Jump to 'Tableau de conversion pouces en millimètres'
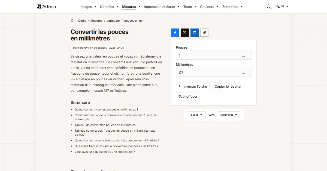327x171 pixels. 105,125
